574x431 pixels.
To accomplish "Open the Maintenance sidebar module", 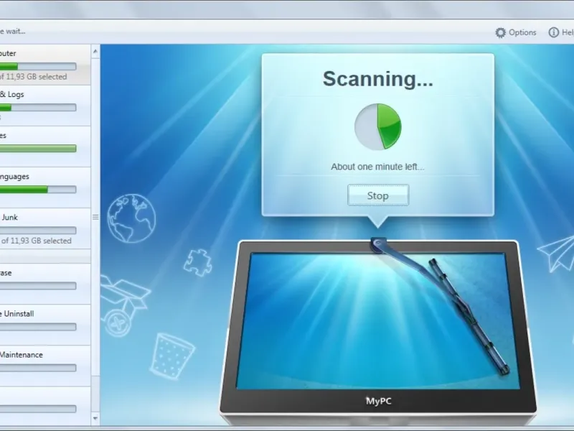I will click(x=45, y=366).
